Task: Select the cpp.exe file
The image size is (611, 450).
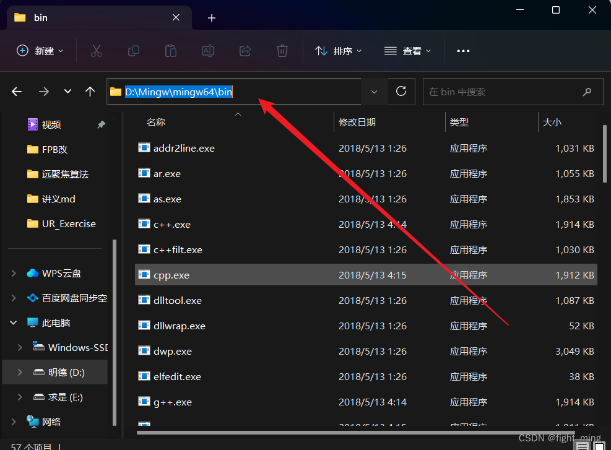Action: [366, 275]
